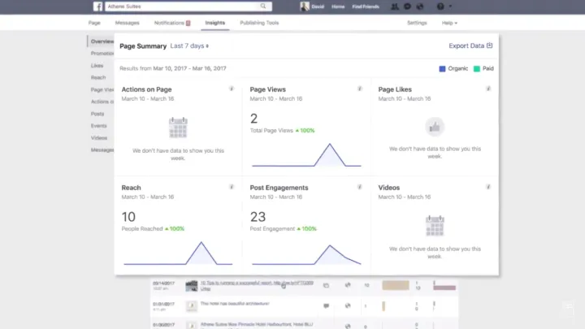Click the Export Data button
The width and height of the screenshot is (585, 329).
tap(470, 46)
